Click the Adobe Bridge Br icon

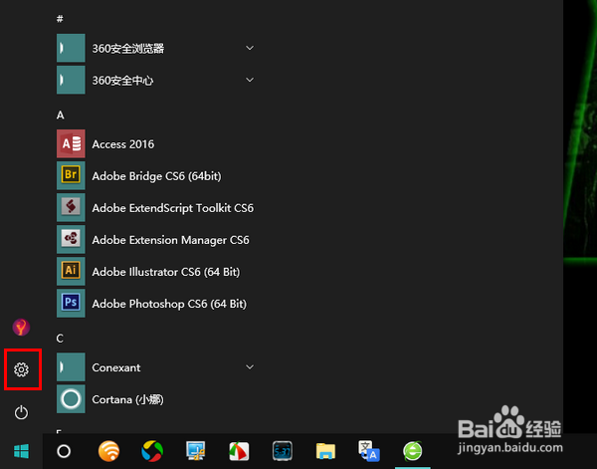point(71,175)
